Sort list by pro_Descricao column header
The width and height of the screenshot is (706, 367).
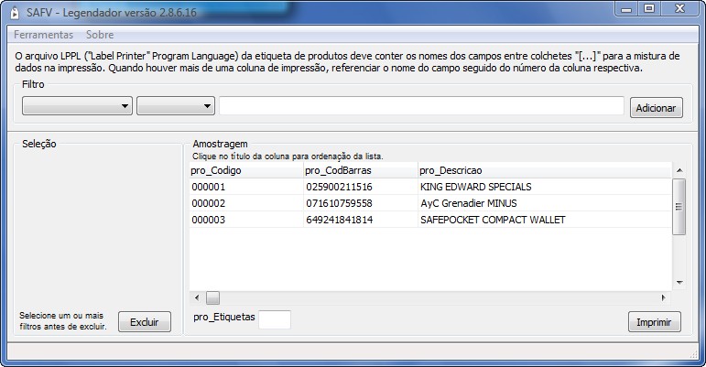[x=542, y=170]
